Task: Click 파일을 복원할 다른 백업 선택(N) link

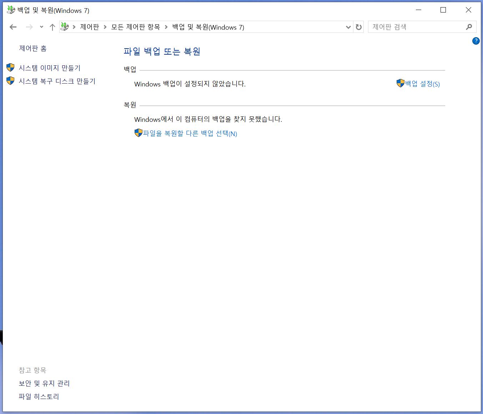Action: pos(190,133)
